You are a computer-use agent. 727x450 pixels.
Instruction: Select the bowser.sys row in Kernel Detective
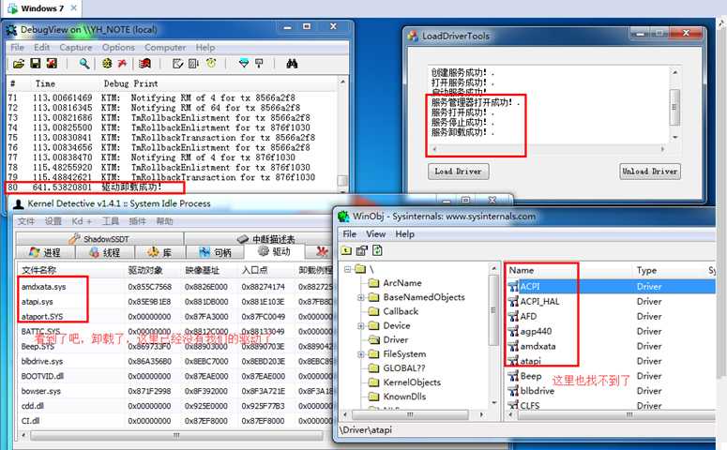click(175, 391)
